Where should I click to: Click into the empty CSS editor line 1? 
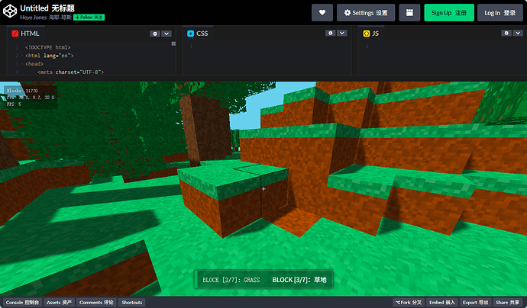coord(270,47)
